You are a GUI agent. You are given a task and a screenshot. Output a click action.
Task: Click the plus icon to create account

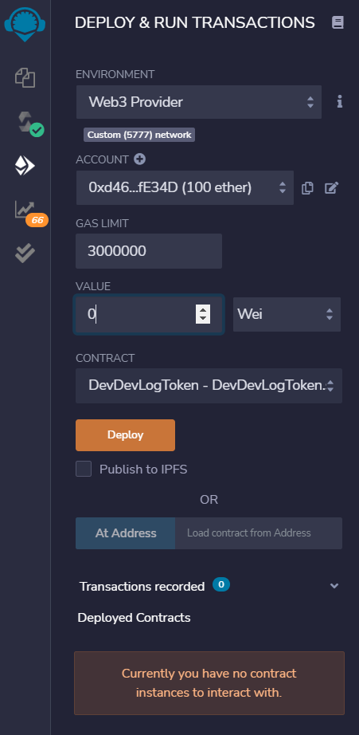(x=139, y=159)
